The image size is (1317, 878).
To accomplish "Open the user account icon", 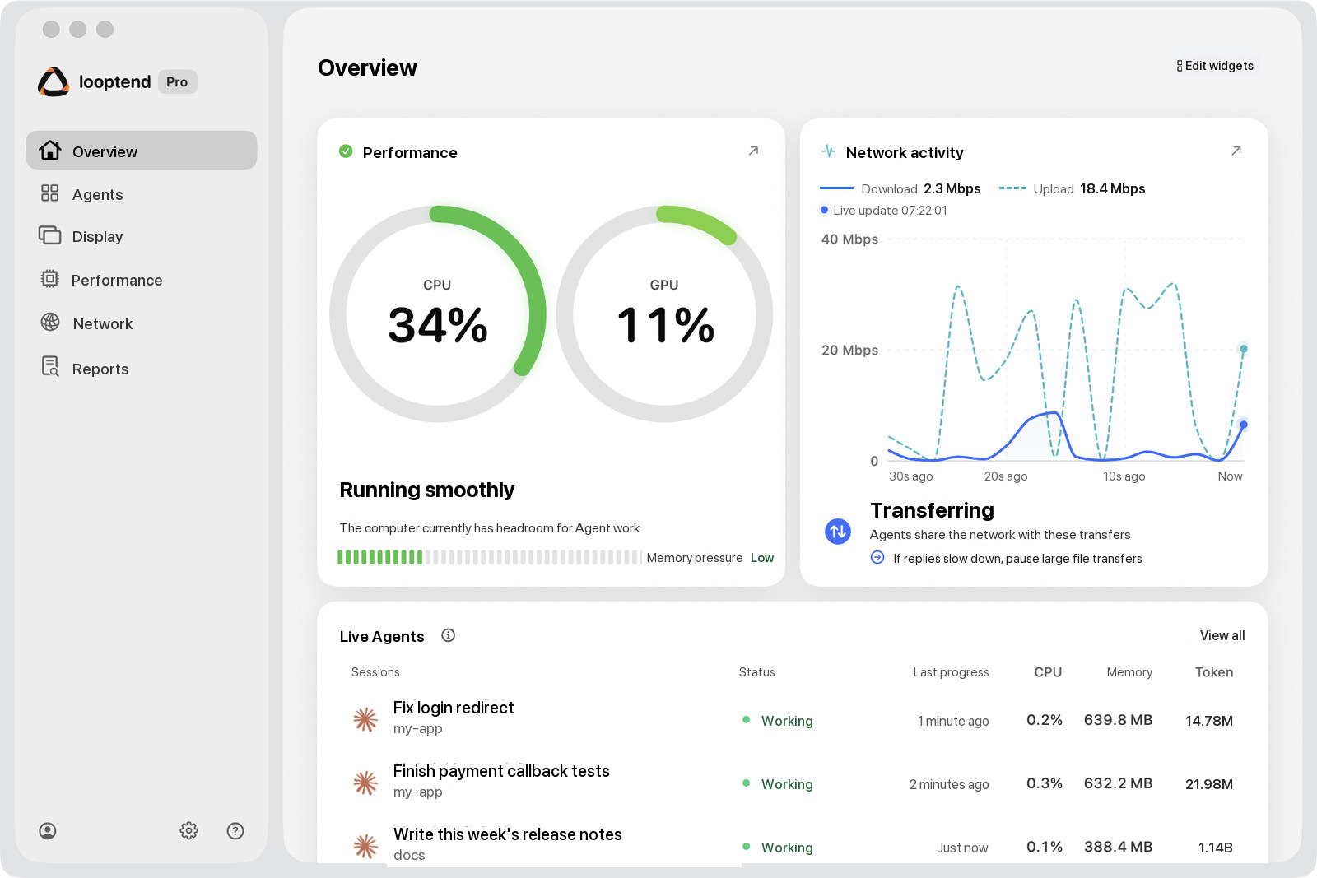I will [48, 831].
